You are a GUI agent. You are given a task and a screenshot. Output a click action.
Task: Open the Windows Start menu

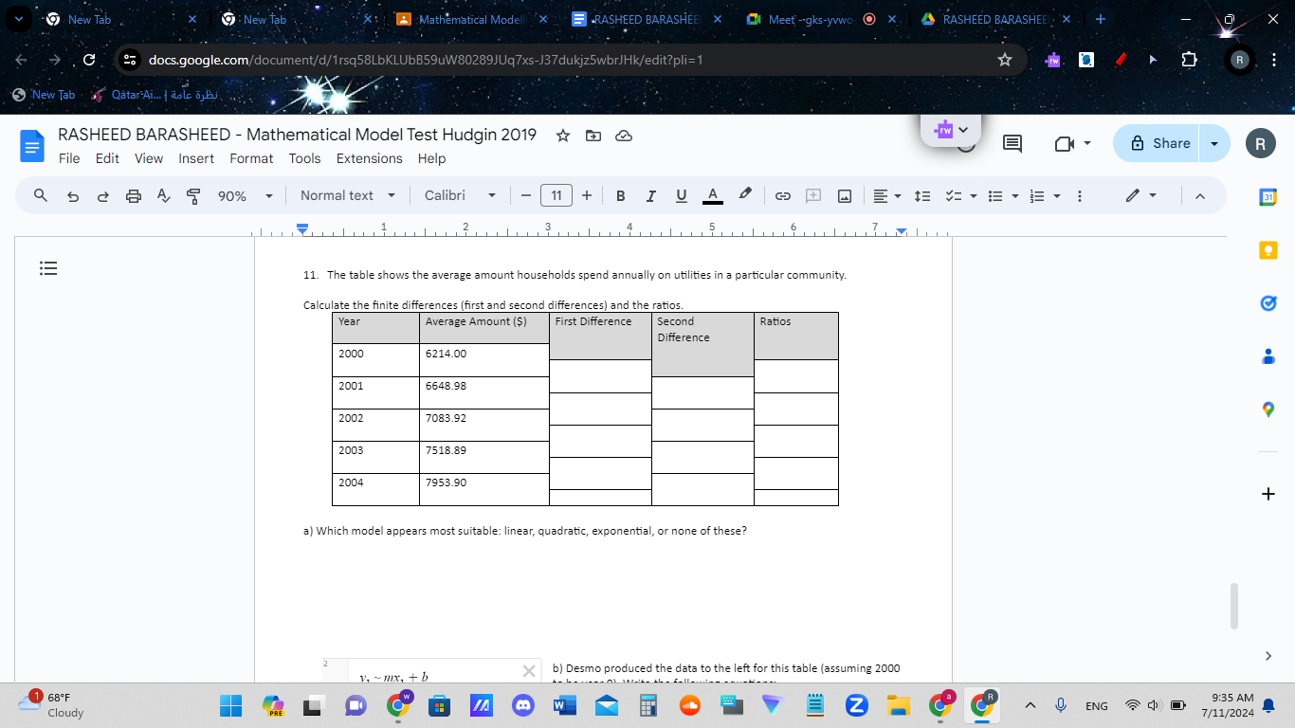231,706
